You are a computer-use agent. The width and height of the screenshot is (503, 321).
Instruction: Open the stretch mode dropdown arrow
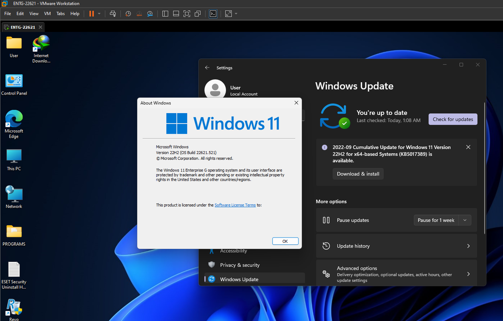pyautogui.click(x=236, y=14)
